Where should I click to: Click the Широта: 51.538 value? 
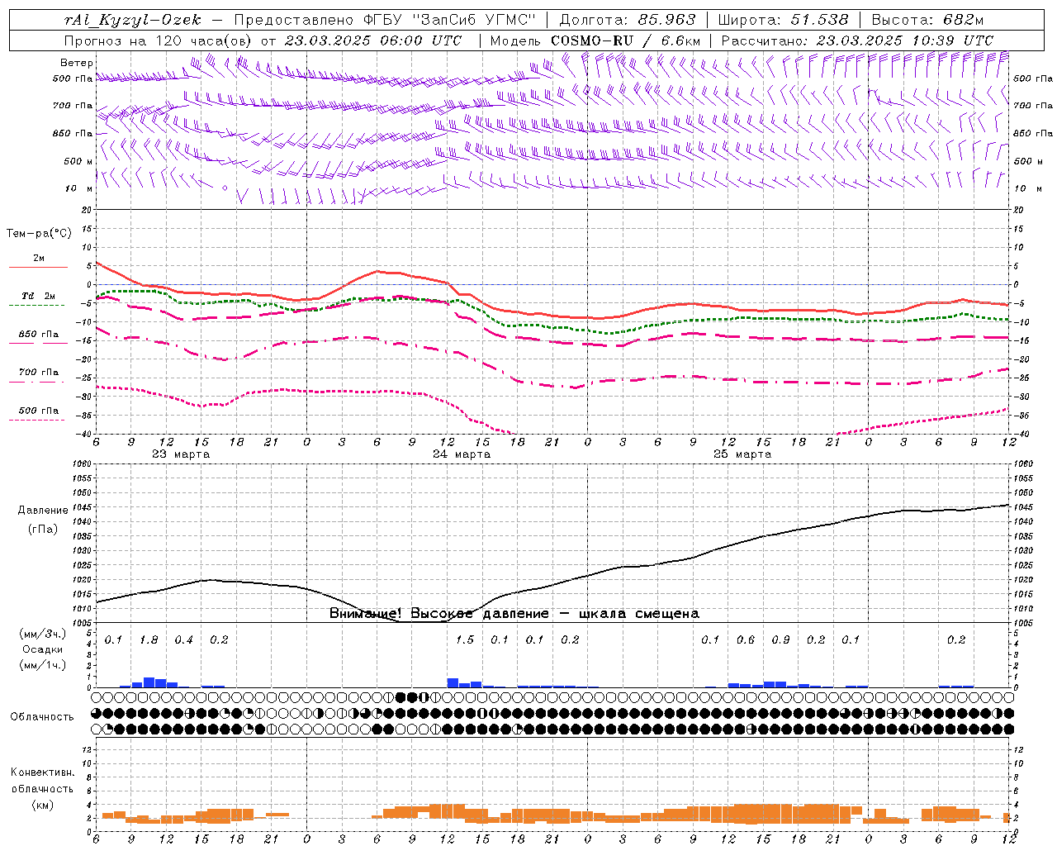(783, 20)
